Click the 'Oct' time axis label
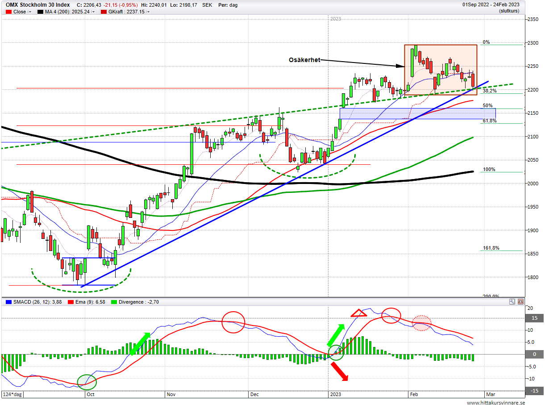This screenshot has height=405, width=545. coord(90,395)
